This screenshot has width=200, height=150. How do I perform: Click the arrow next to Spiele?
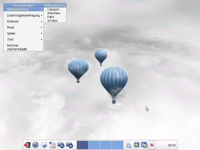point(41,33)
